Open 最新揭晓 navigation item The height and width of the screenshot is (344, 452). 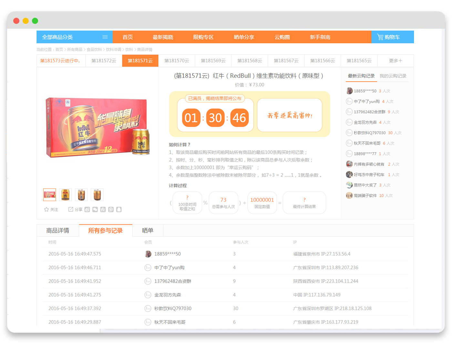pos(163,37)
